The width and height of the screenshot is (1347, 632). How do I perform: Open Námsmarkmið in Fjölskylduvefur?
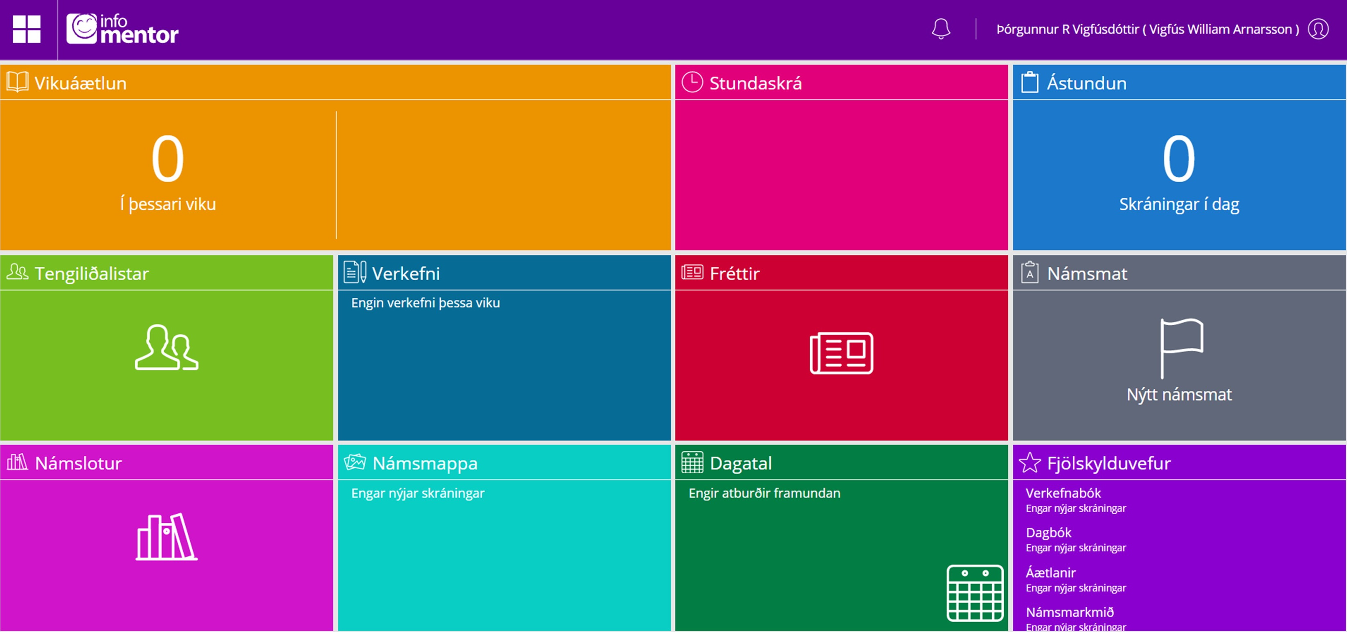(x=1070, y=612)
